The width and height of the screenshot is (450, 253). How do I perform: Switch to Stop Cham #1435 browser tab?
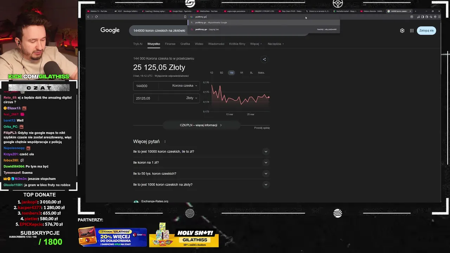point(290,11)
